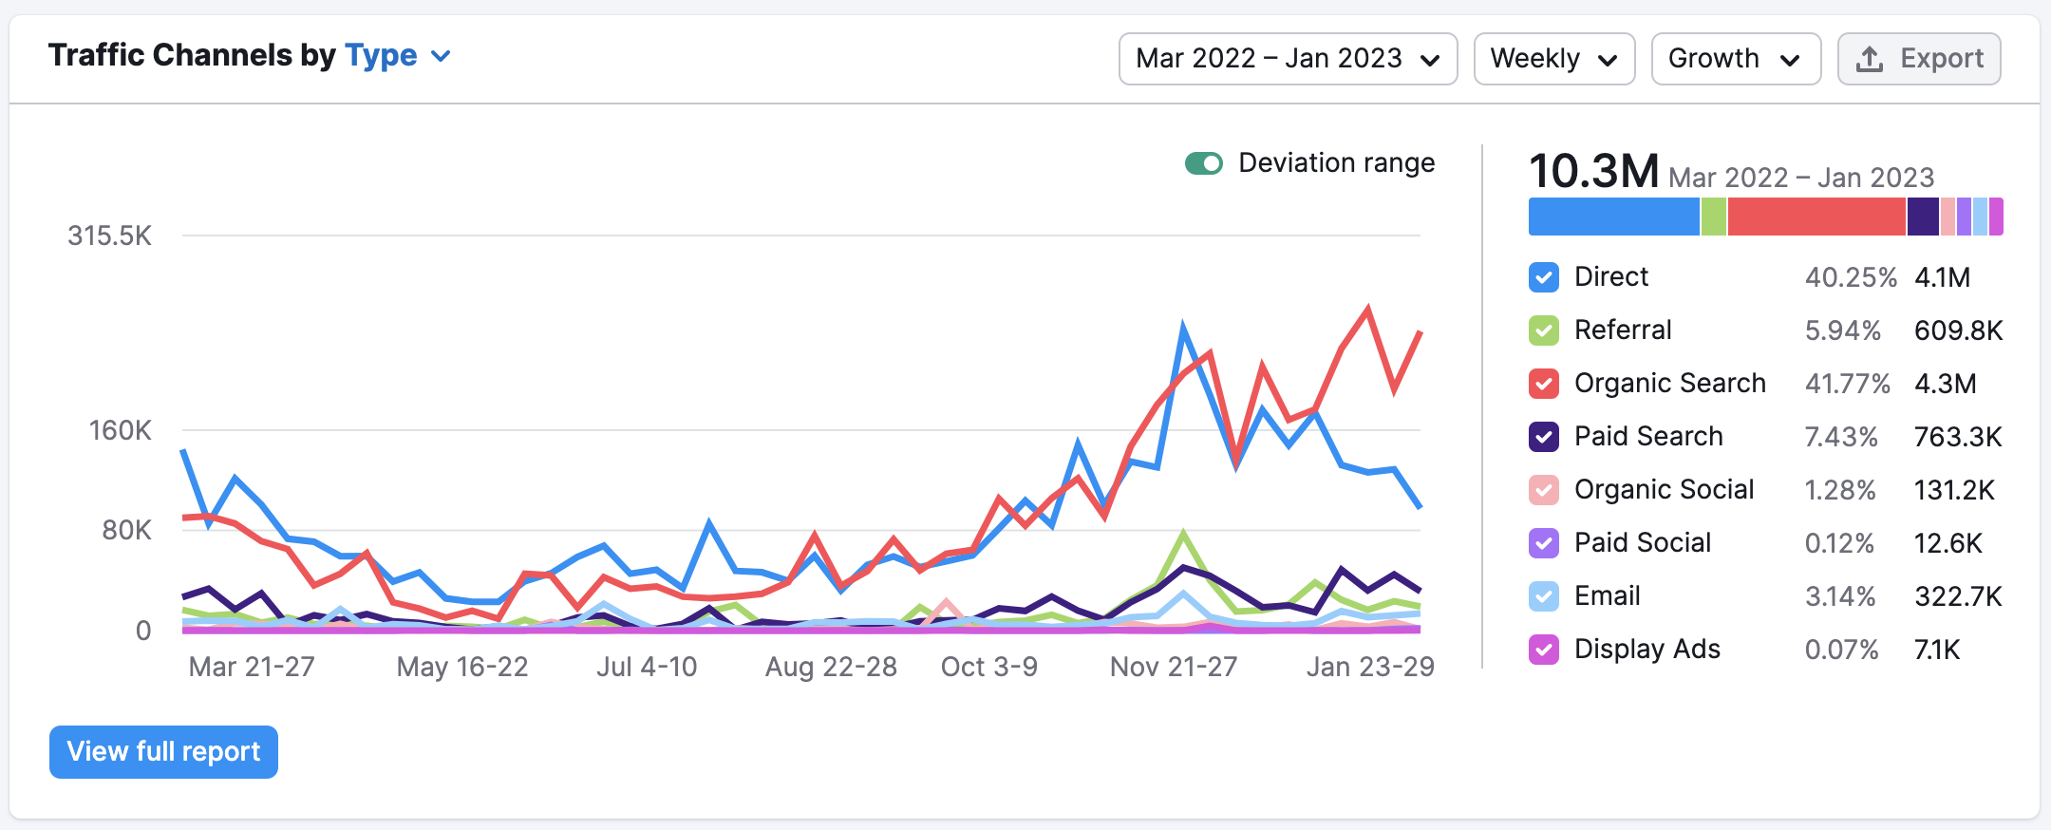Screen dimensions: 2051x830
Task: Click the Paid Search legend label
Action: (1648, 436)
